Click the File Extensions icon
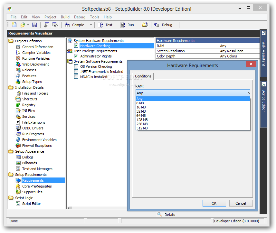Viewport: 276px width, 233px height. click(x=18, y=122)
